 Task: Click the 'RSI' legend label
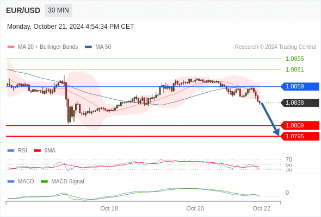pyautogui.click(x=22, y=151)
